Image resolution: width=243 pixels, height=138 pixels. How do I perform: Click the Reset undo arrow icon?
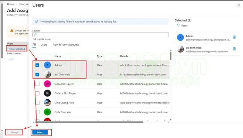(178, 25)
